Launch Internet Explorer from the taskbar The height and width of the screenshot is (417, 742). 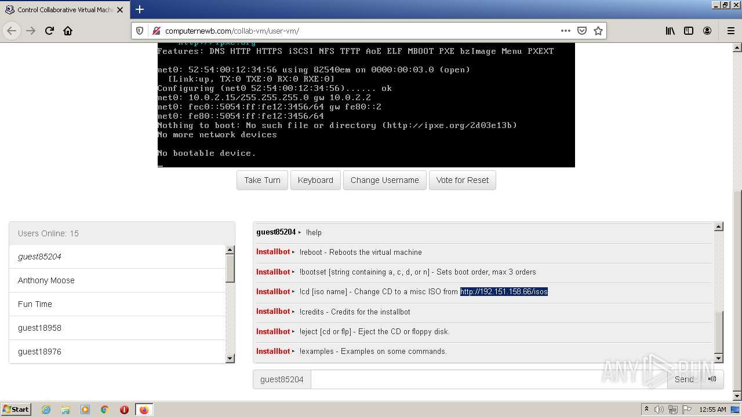[x=46, y=409]
